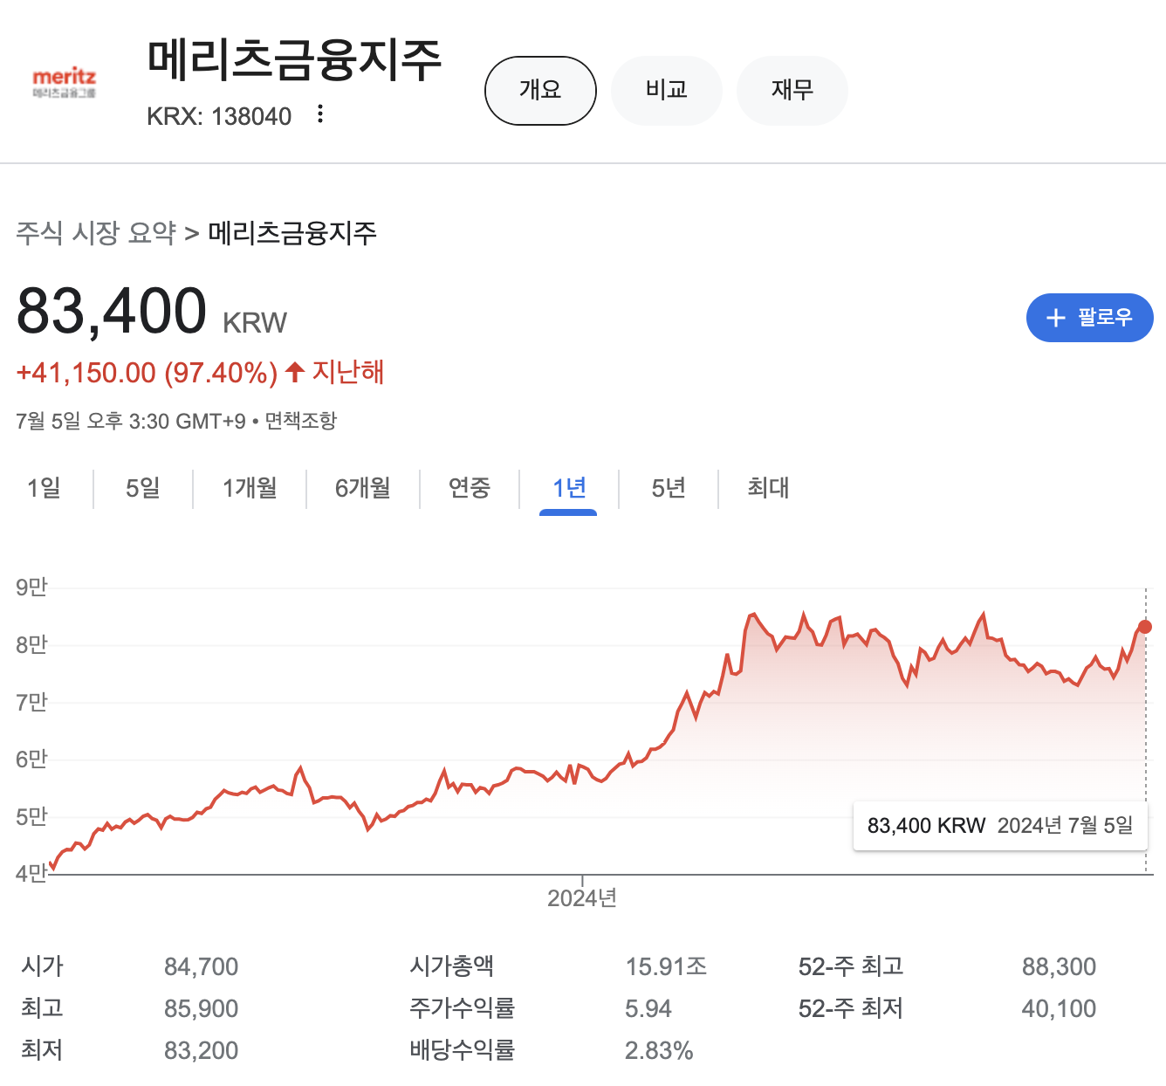Click the plus 팔로우 follow button
Viewport: 1166px width, 1086px height.
click(x=1089, y=318)
